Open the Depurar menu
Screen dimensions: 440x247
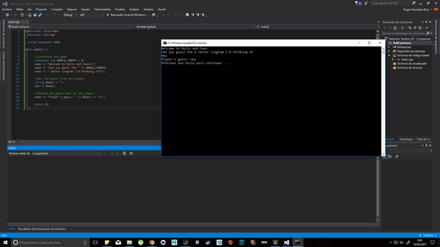click(72, 10)
